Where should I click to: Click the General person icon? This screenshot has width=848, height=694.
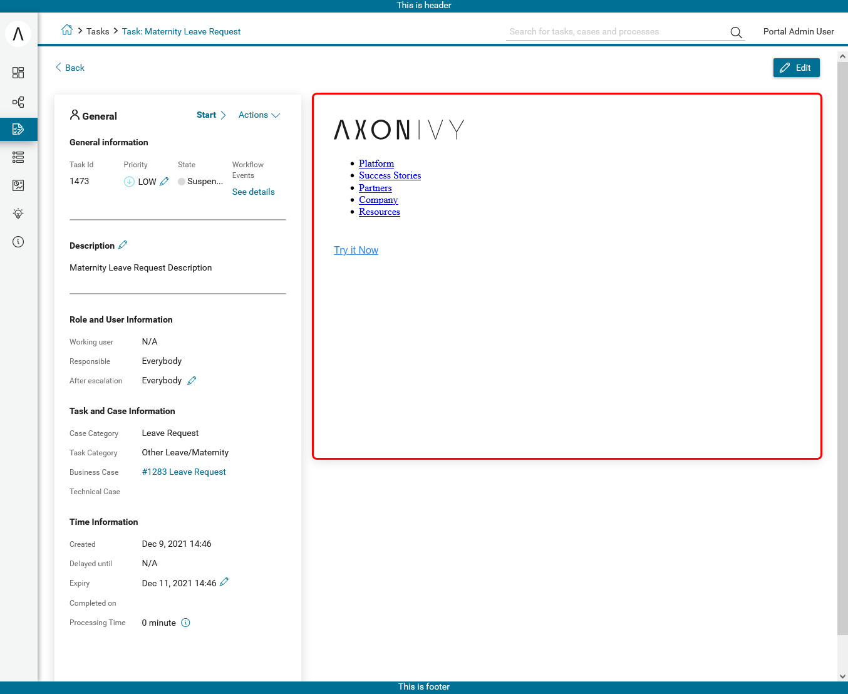[x=75, y=115]
